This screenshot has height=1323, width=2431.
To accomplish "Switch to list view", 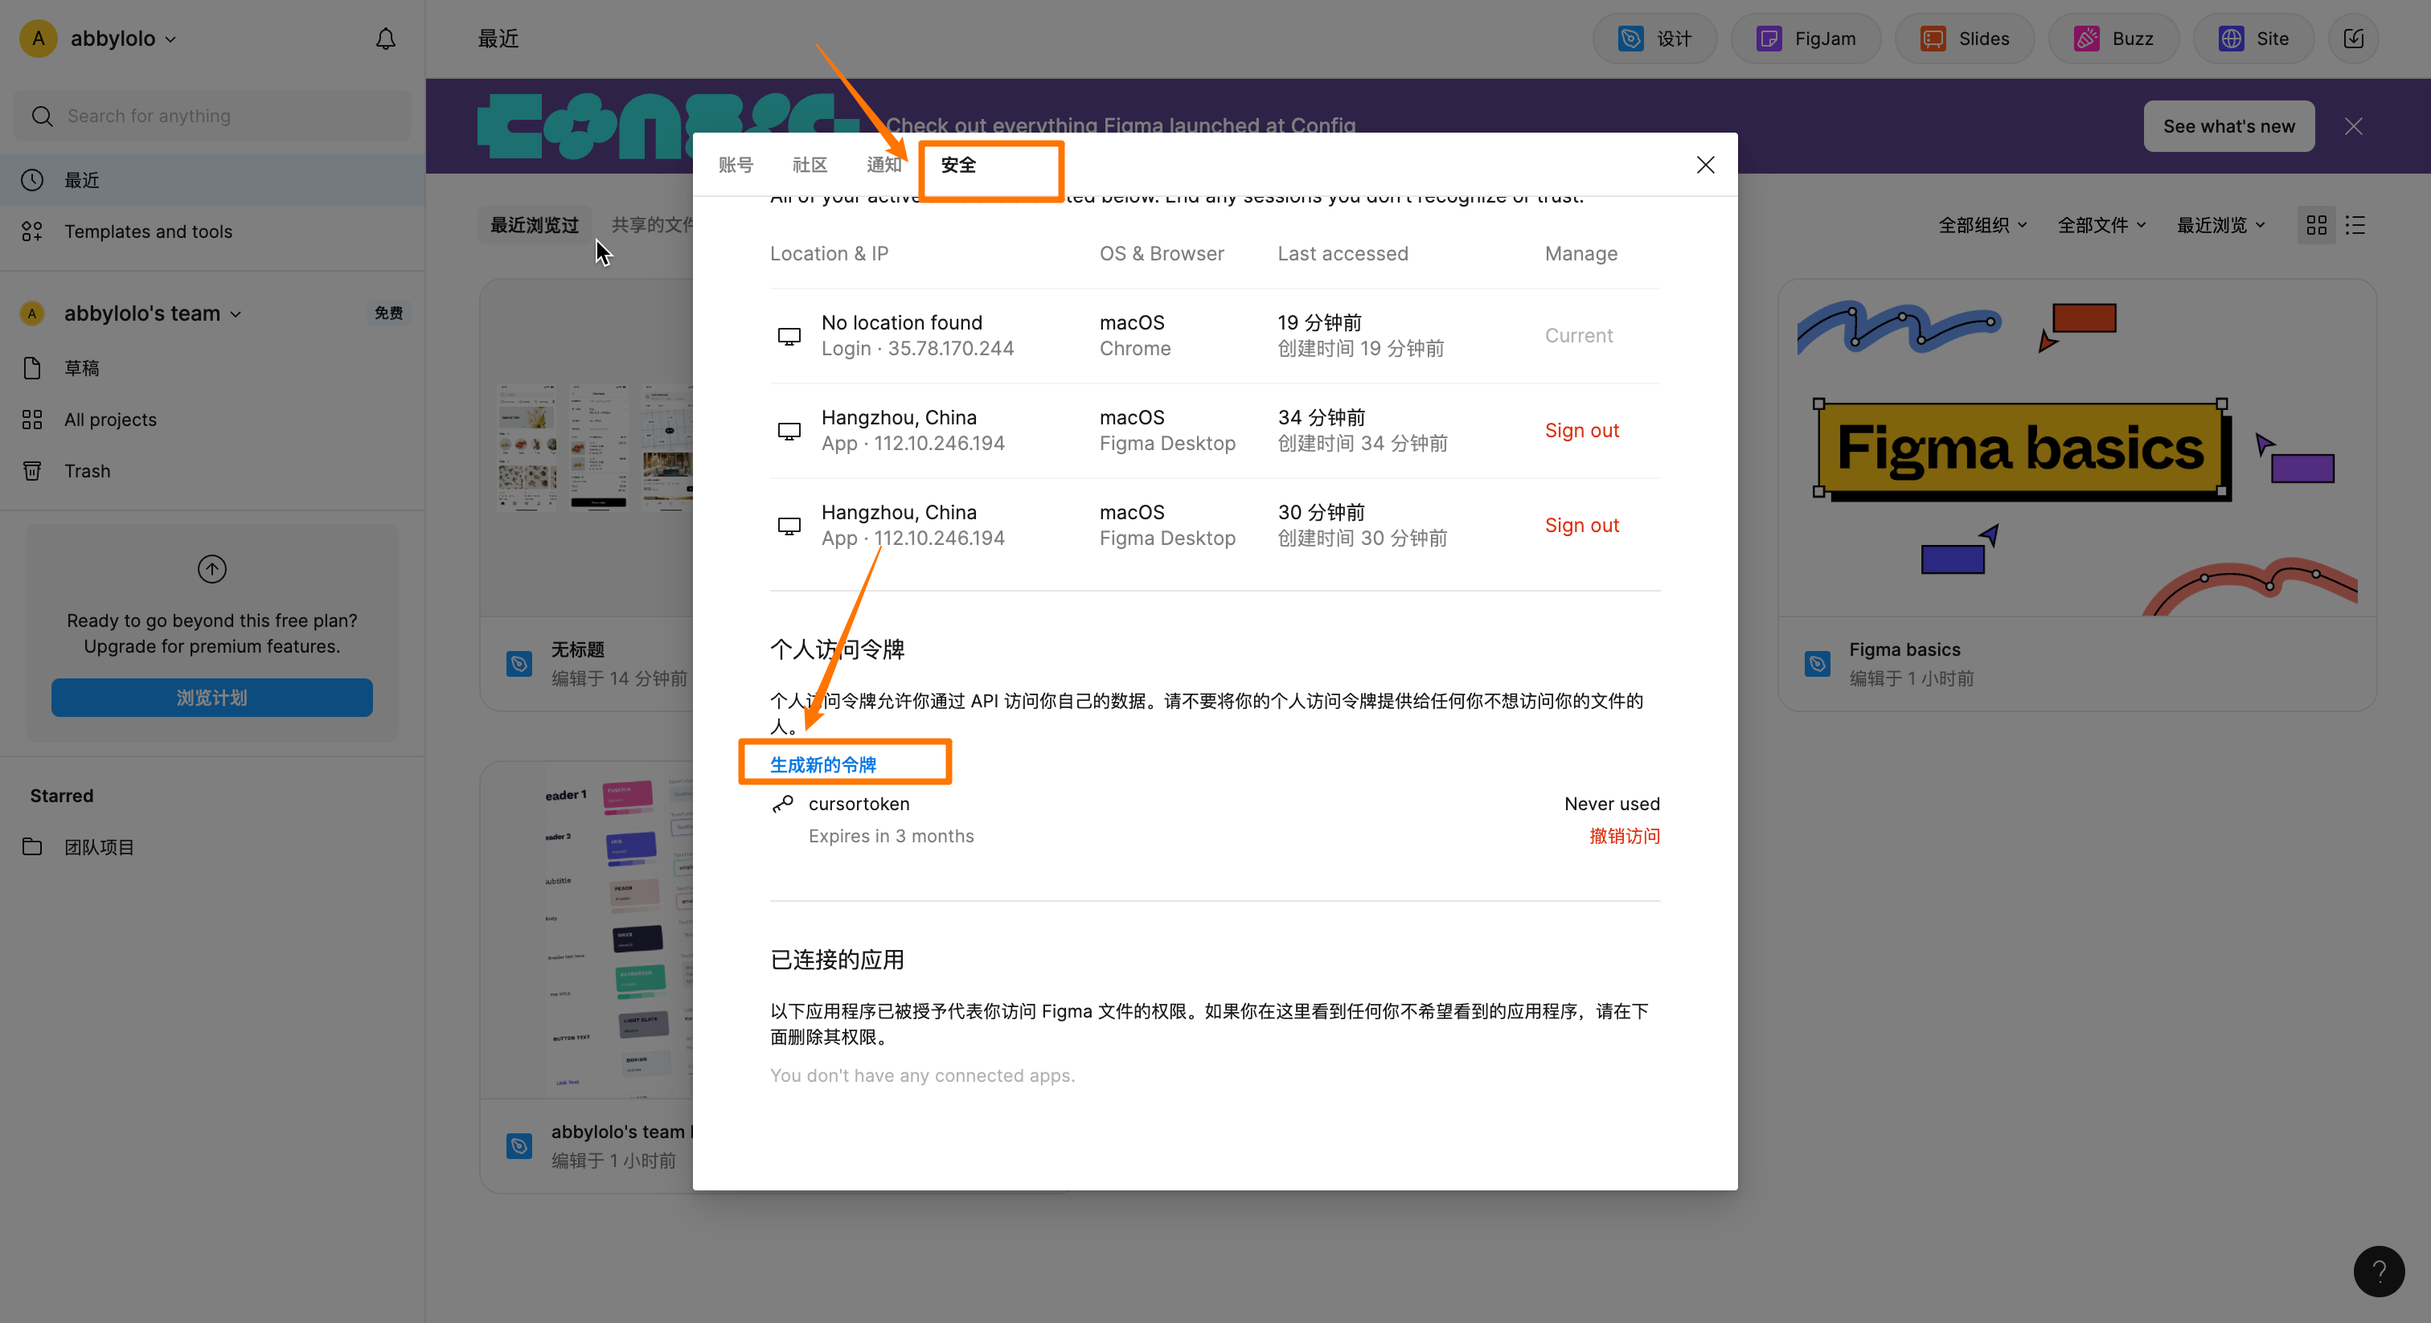I will [x=2355, y=224].
